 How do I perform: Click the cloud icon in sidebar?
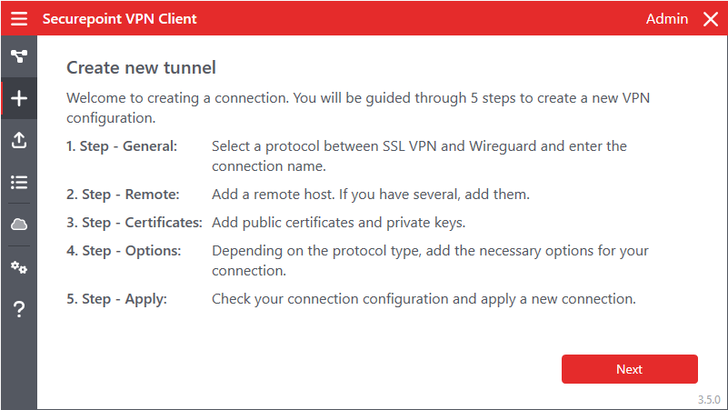19,224
